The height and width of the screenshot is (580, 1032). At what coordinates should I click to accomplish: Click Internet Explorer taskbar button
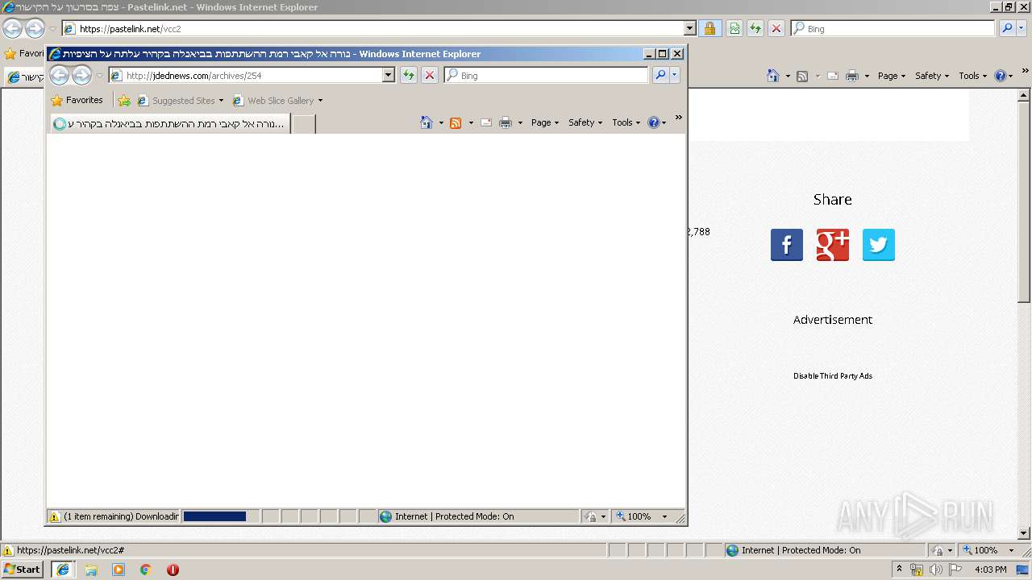[63, 570]
